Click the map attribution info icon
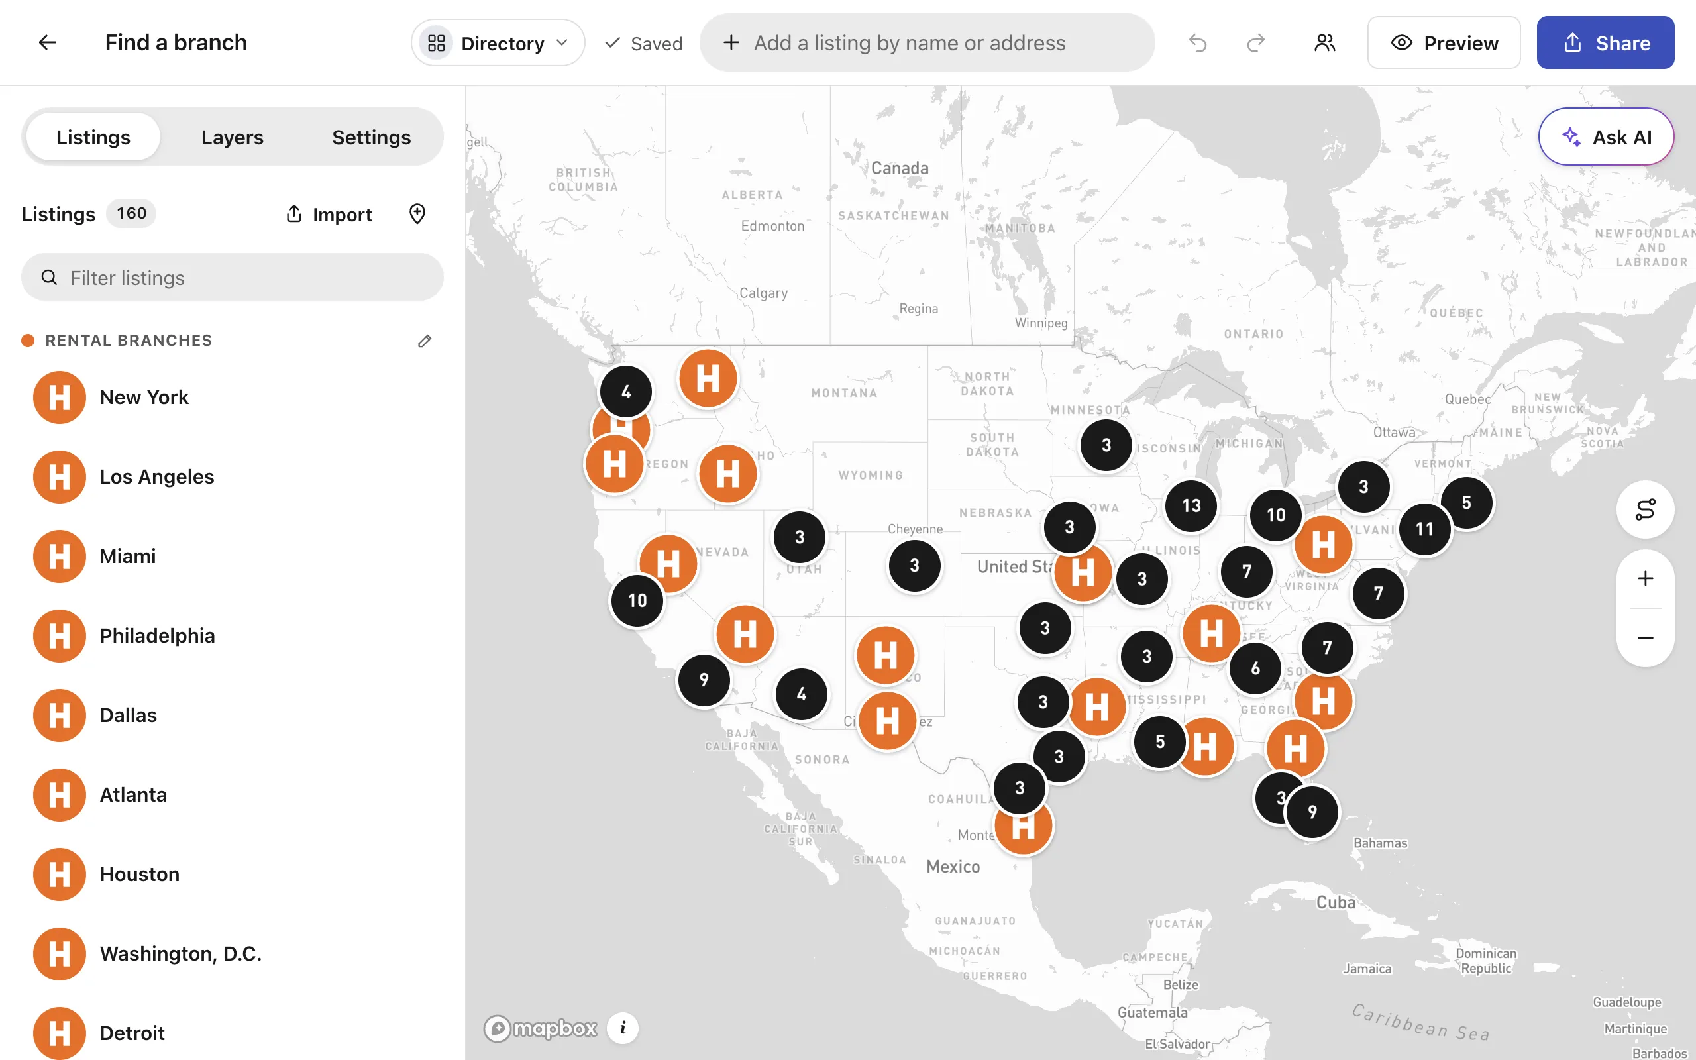This screenshot has height=1060, width=1696. [x=622, y=1028]
